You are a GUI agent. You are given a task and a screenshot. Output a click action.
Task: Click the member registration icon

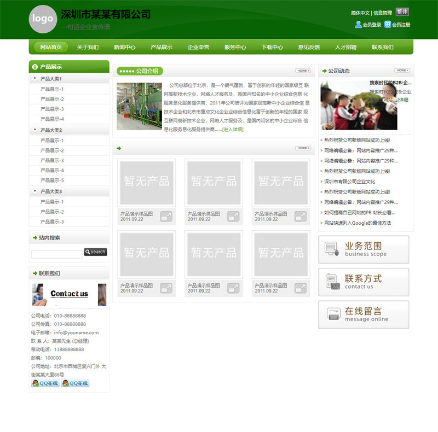click(388, 25)
